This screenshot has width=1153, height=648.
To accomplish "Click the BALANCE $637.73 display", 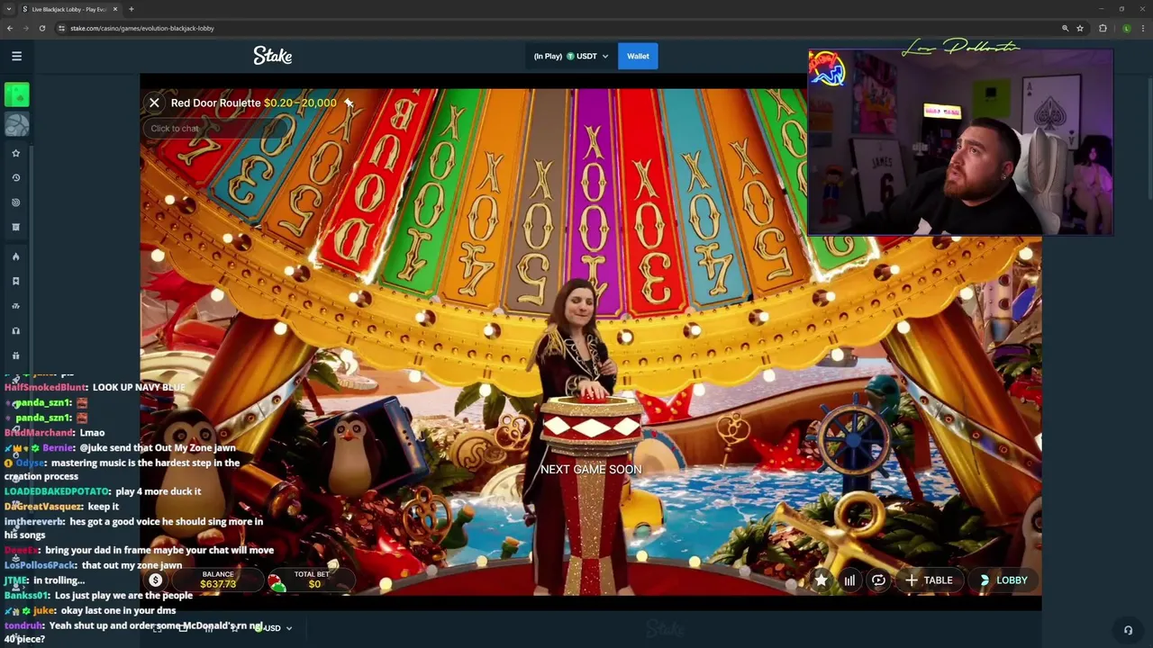I will tap(218, 580).
